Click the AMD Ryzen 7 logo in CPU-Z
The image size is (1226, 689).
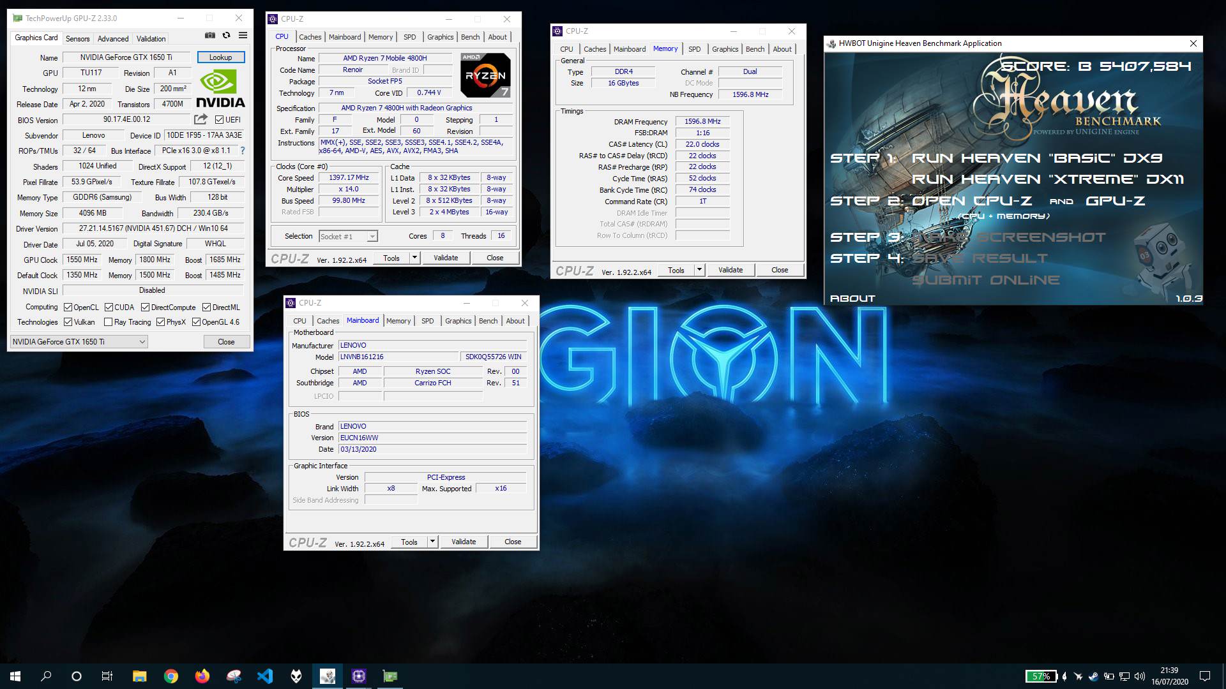click(485, 75)
